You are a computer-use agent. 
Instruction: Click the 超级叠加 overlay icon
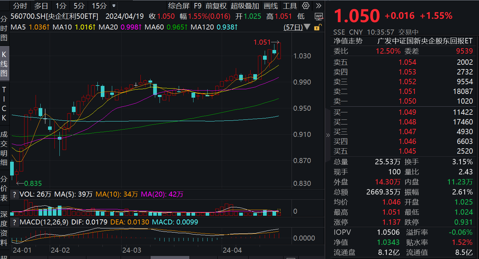click(x=245, y=6)
